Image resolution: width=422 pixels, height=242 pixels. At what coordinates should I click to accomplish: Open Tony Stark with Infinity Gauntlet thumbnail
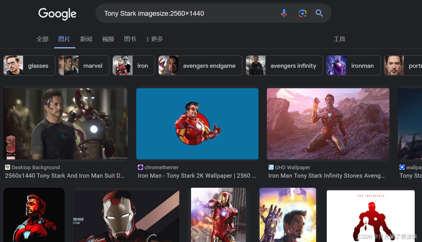(x=288, y=215)
